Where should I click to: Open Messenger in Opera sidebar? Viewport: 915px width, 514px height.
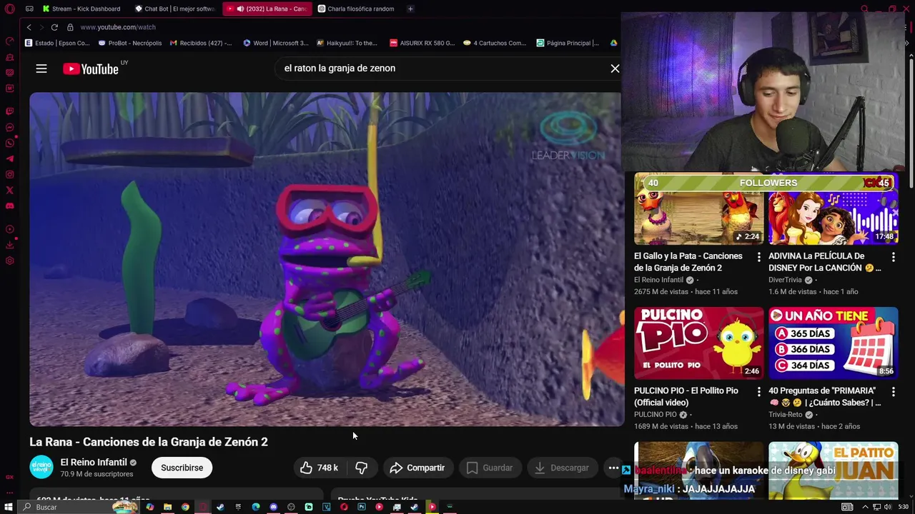pos(9,128)
